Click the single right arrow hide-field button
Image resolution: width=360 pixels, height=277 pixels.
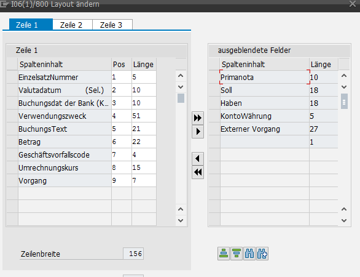pyautogui.click(x=198, y=132)
